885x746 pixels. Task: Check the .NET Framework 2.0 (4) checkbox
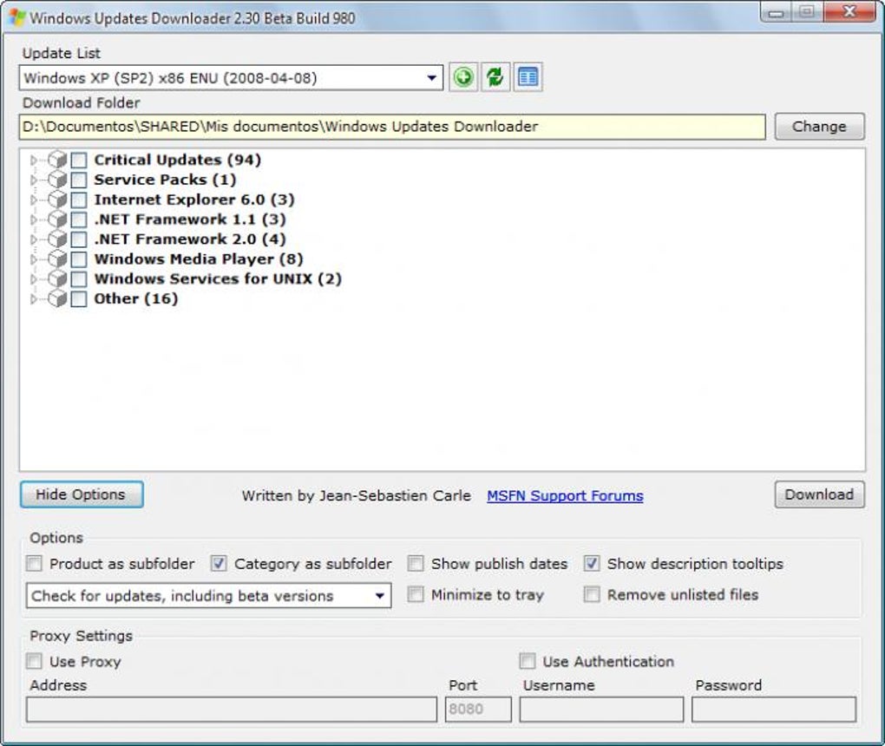pos(79,239)
